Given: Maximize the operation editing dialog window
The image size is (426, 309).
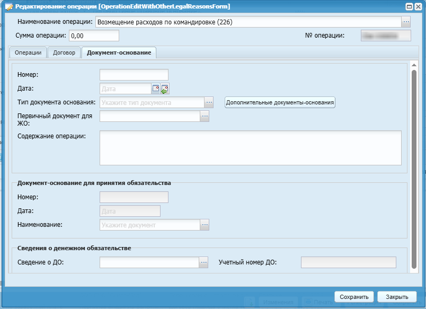Looking at the screenshot, I should pyautogui.click(x=410, y=6).
